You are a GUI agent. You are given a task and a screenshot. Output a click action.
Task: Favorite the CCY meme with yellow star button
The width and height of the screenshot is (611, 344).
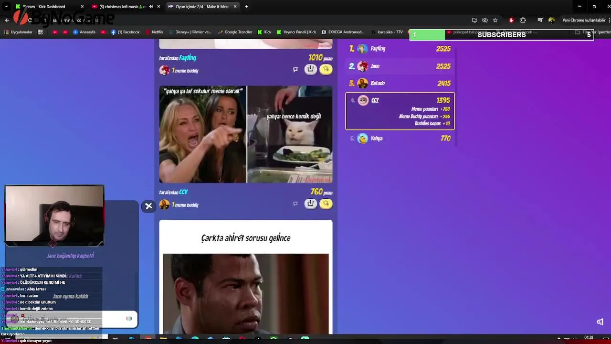(x=326, y=204)
